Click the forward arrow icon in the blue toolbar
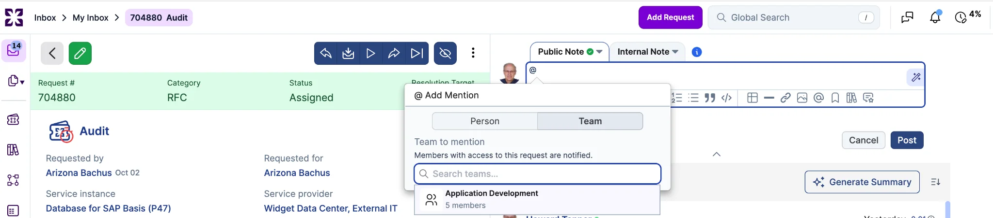 [394, 53]
